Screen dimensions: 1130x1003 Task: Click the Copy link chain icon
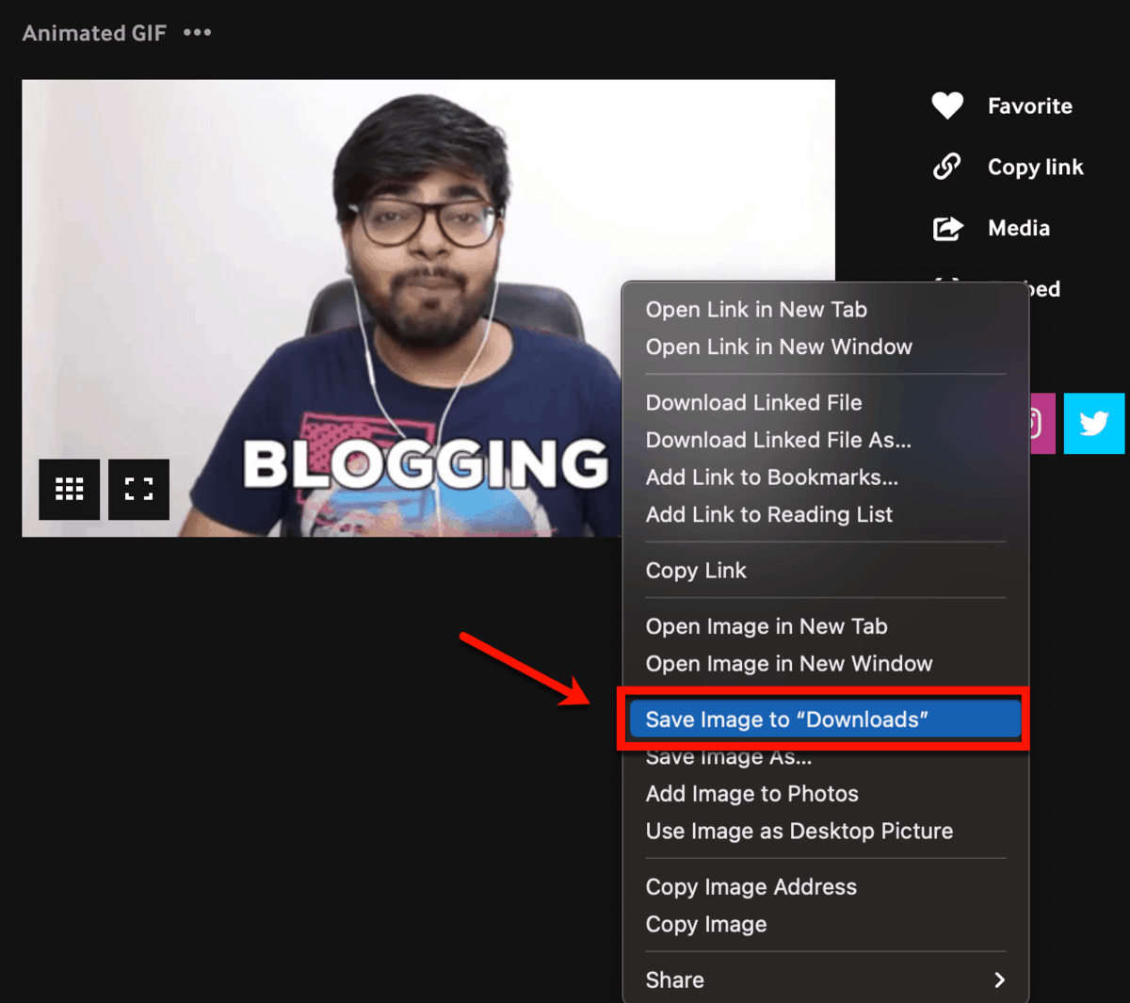[x=947, y=167]
